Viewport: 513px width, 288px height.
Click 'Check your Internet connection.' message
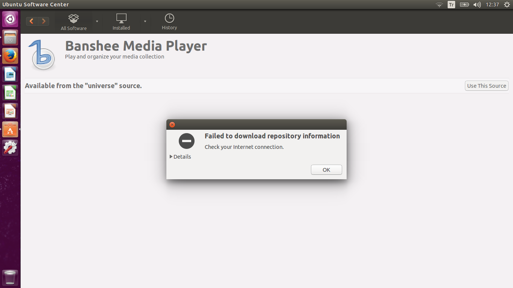click(244, 147)
